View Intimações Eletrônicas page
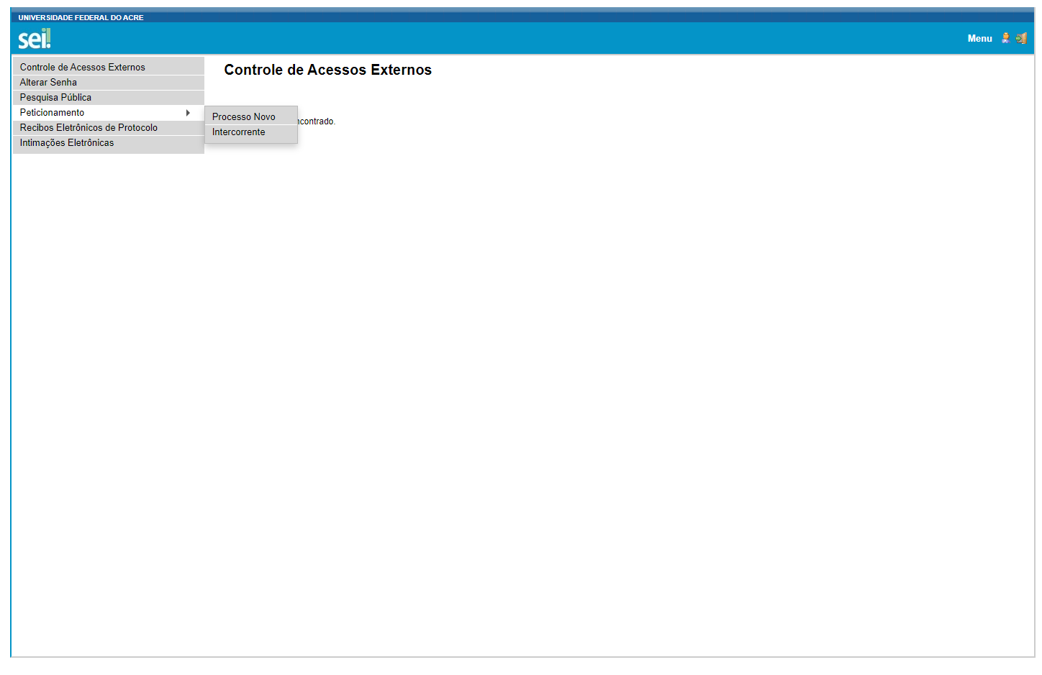The width and height of the screenshot is (1042, 675). tap(67, 143)
